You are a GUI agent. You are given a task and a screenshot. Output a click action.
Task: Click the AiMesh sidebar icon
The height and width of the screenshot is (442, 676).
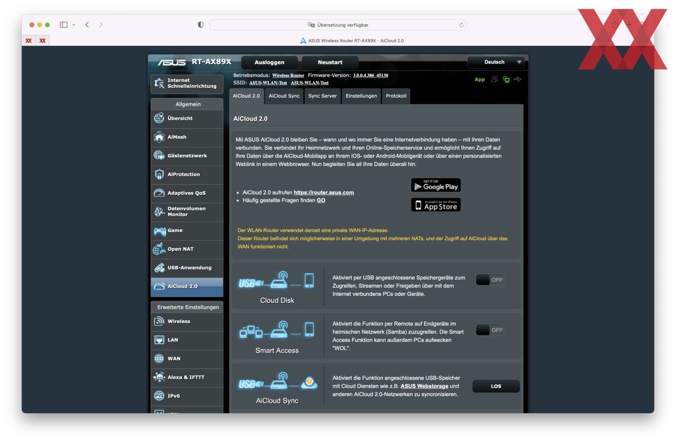(x=159, y=137)
